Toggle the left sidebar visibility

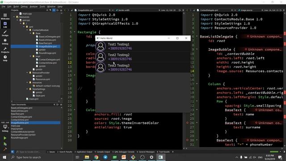coord(13,152)
